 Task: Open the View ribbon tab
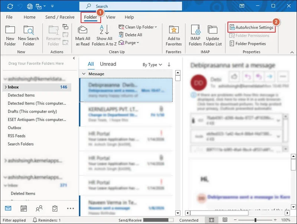(x=111, y=17)
